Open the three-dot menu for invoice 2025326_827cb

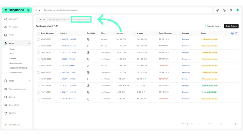(236, 46)
